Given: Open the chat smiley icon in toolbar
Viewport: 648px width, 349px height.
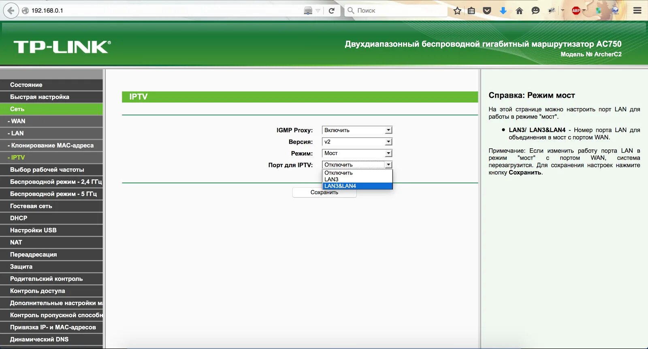Looking at the screenshot, I should [535, 11].
